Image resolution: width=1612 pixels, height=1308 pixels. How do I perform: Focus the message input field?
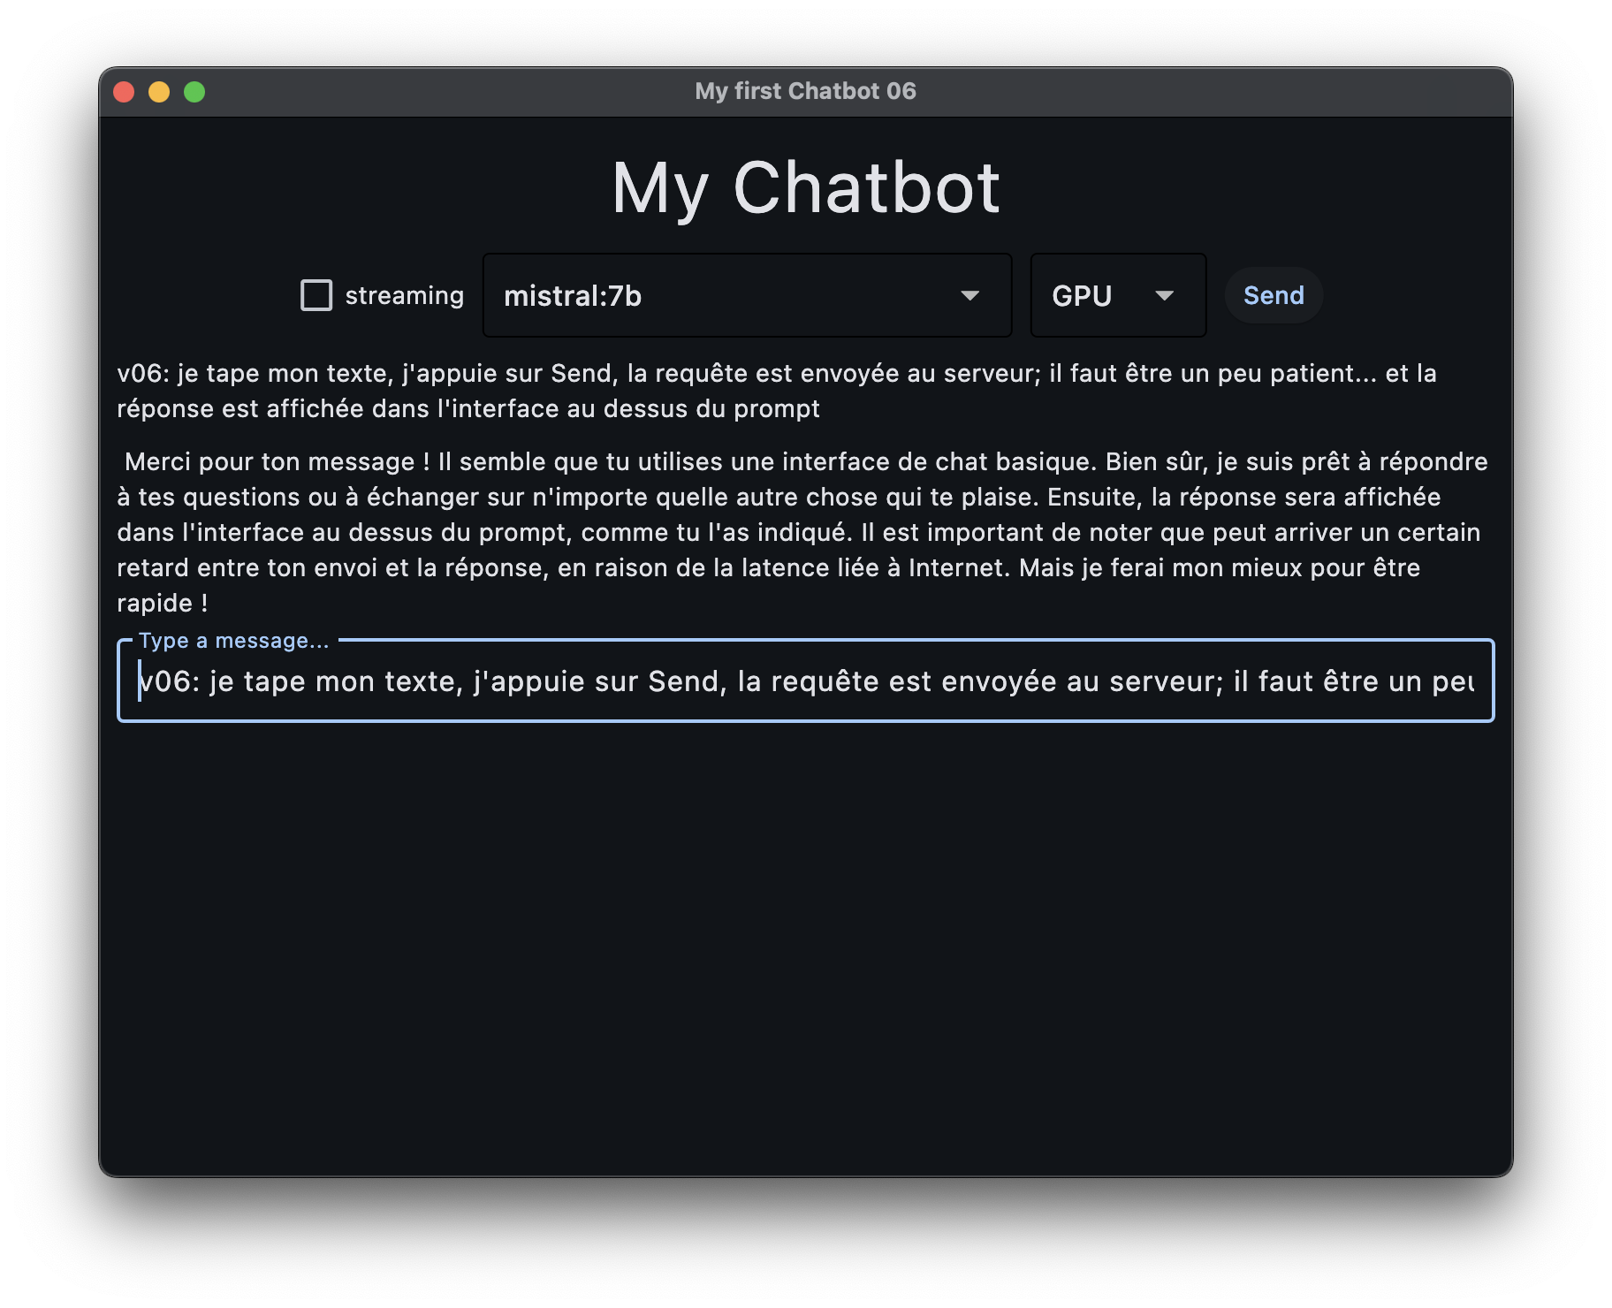(x=804, y=681)
